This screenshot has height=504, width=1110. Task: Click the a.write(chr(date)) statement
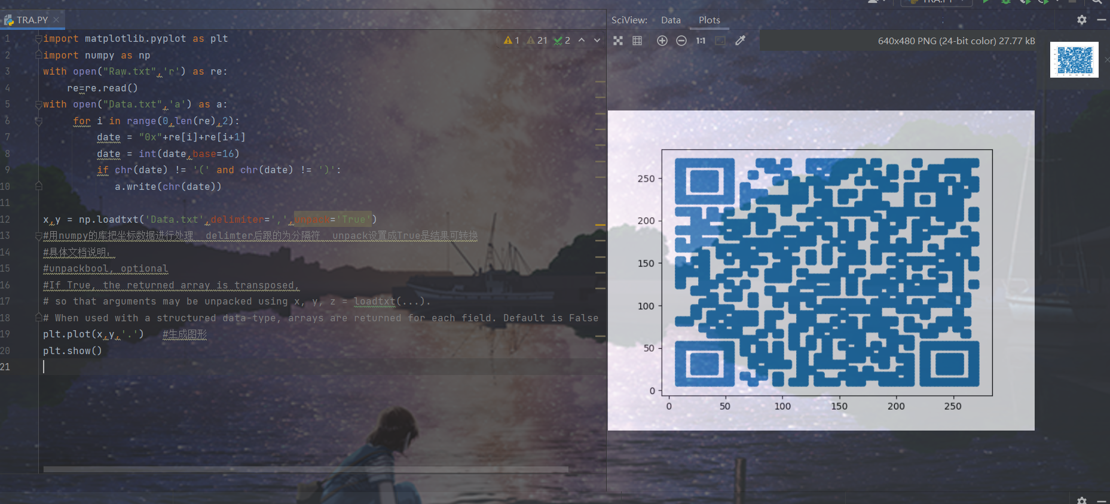[x=168, y=186]
